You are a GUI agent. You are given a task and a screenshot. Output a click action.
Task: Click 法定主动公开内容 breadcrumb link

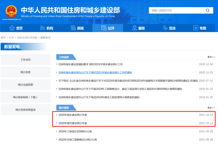[27, 38]
